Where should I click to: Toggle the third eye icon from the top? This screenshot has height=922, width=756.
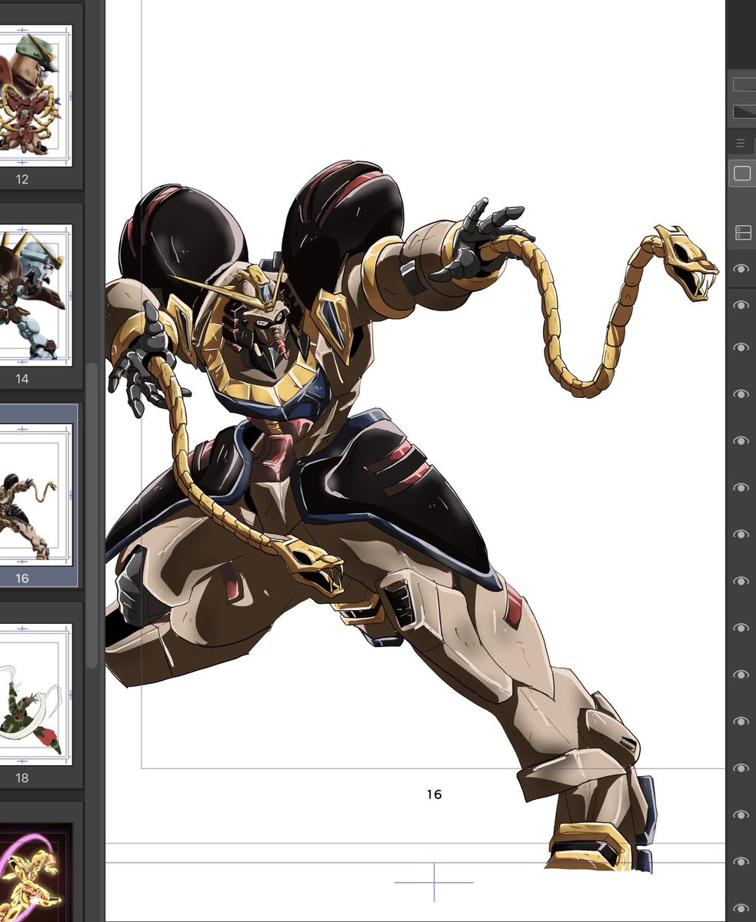pos(741,347)
